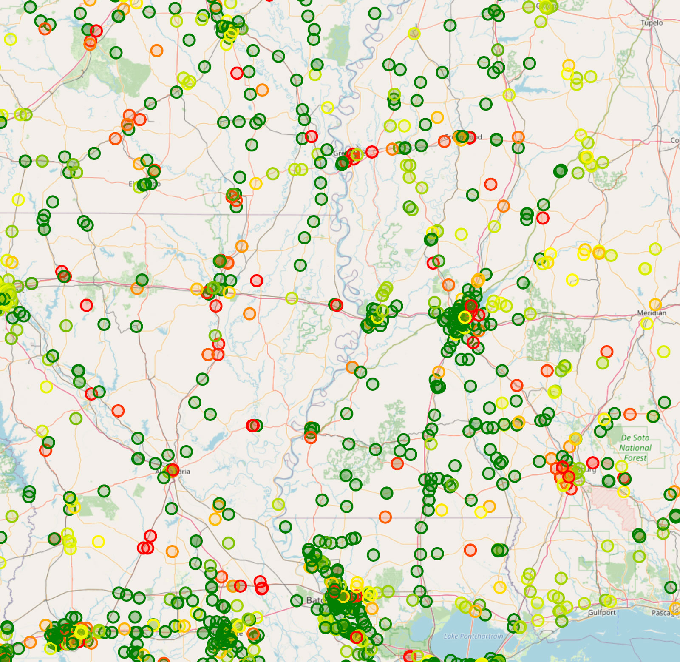This screenshot has height=662, width=680.
Task: Select the Gulfport city label
Action: tap(602, 612)
